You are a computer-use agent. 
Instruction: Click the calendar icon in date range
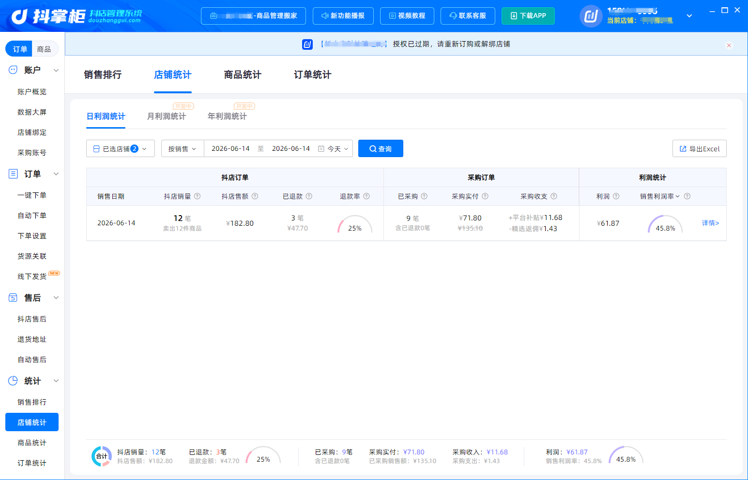click(321, 149)
